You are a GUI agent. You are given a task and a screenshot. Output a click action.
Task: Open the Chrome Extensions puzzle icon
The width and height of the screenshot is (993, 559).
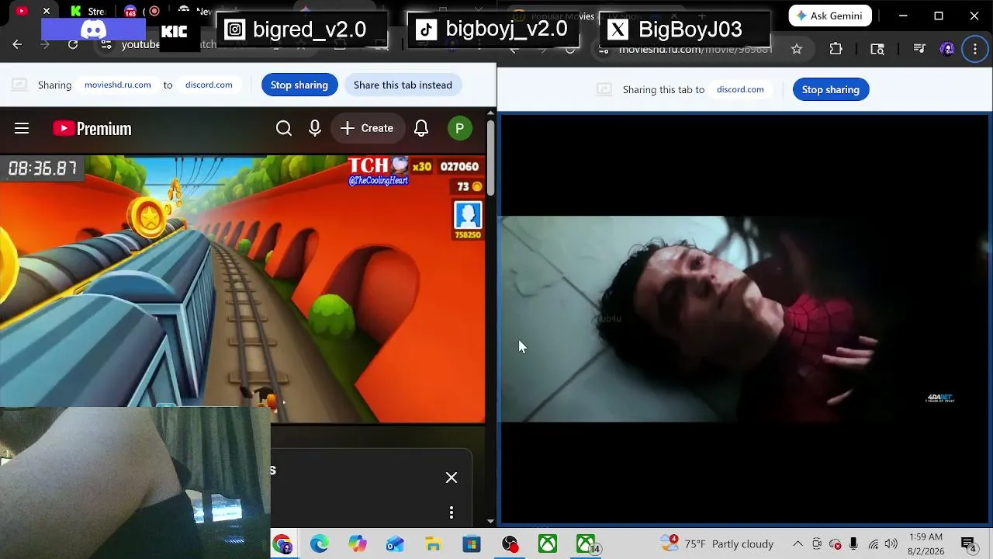click(836, 49)
